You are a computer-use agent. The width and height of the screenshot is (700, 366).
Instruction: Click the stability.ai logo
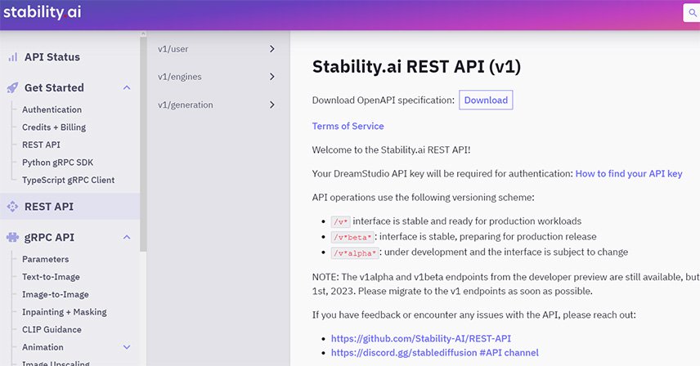pos(43,12)
